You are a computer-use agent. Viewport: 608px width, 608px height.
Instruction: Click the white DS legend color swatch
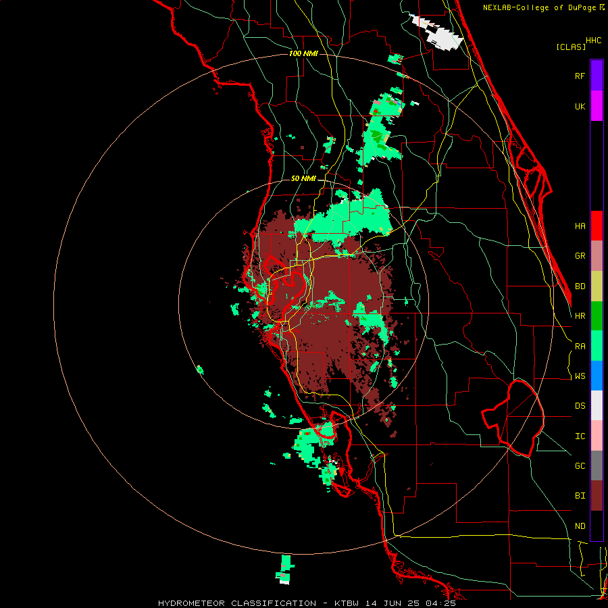coord(597,405)
